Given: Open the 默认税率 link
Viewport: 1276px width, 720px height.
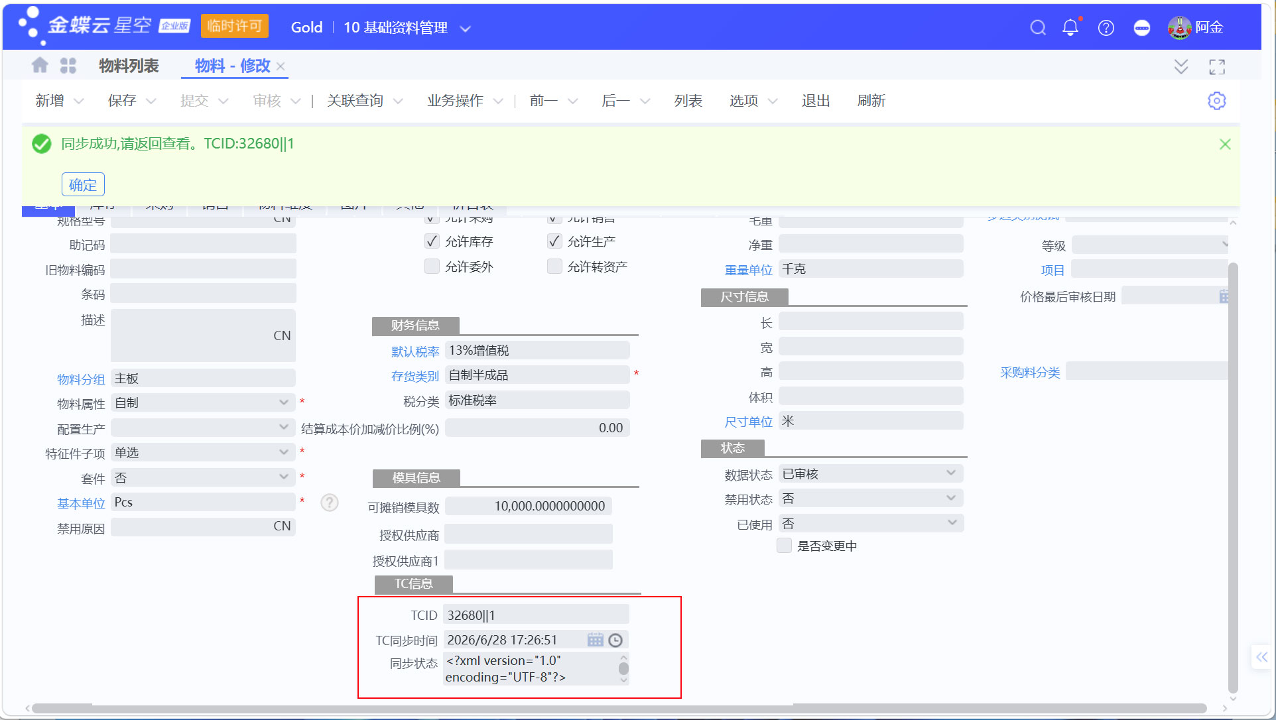Looking at the screenshot, I should (415, 351).
